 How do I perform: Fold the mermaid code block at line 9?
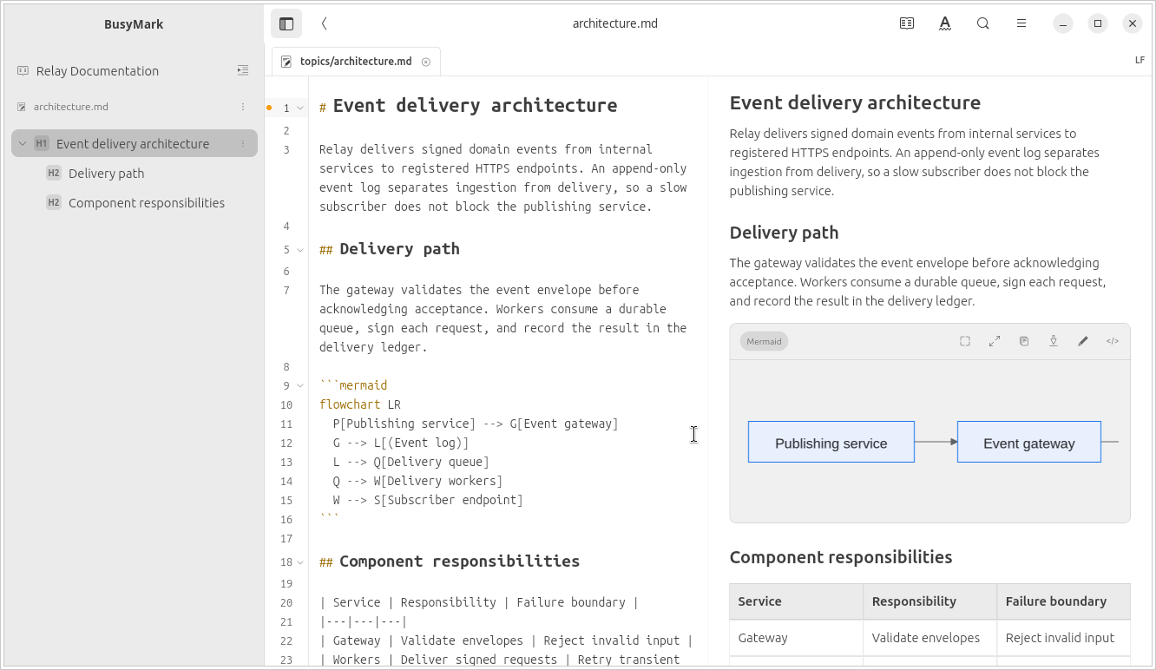[x=301, y=385]
